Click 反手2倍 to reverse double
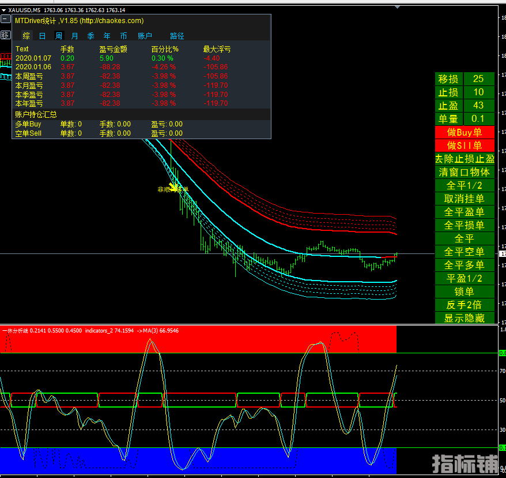Viewport: 506px width, 478px height. pos(465,304)
